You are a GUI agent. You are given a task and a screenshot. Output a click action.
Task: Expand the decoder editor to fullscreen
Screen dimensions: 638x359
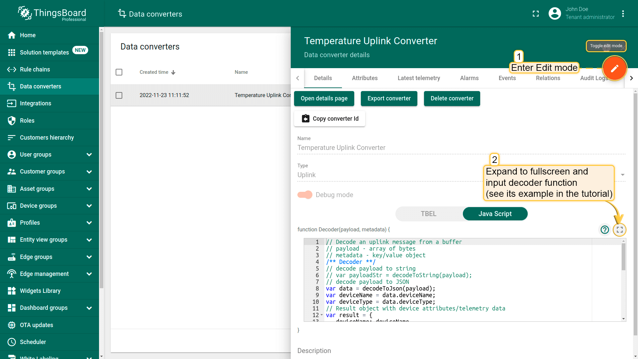[619, 230]
